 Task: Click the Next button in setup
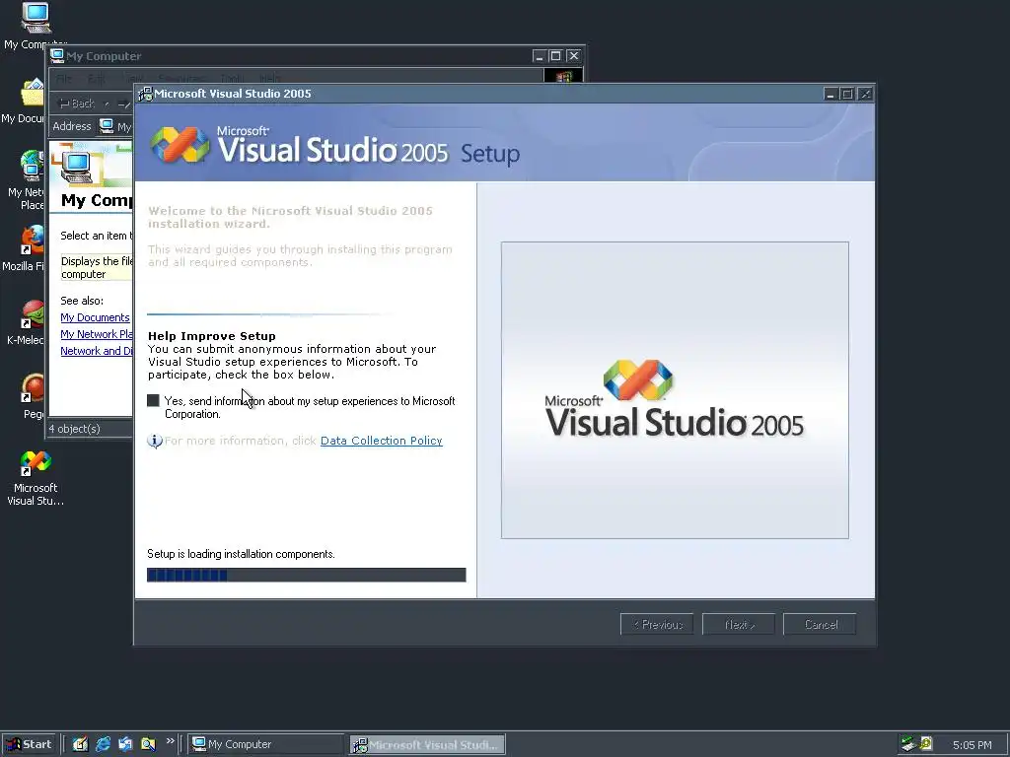pyautogui.click(x=739, y=624)
